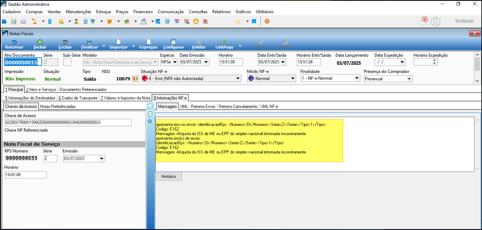Open the Cadastros menu
Image resolution: width=482 pixels, height=230 pixels.
coord(12,12)
